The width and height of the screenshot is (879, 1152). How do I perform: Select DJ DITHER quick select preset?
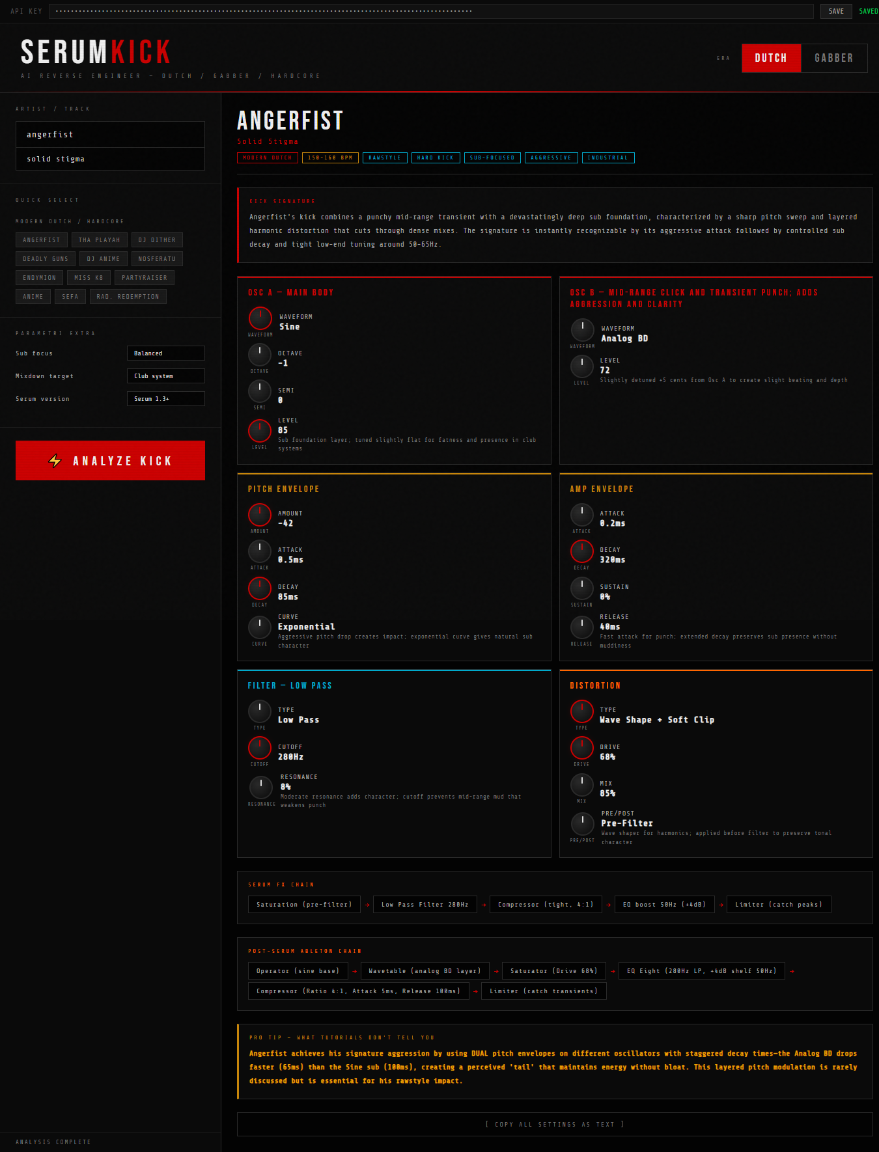click(x=157, y=240)
